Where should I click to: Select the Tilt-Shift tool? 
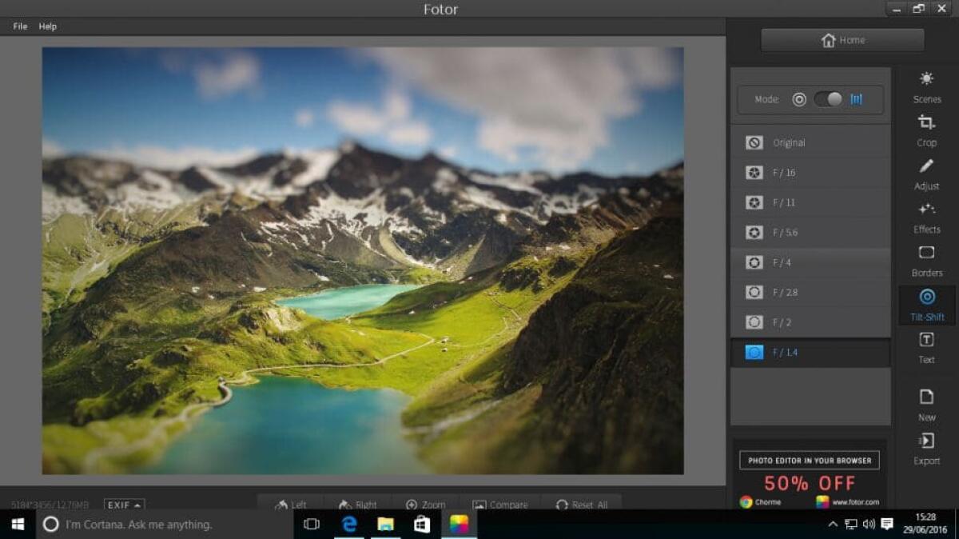click(925, 305)
